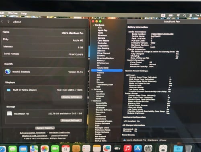Open ENERGY STAR Compliance link
The width and height of the screenshot is (201, 152).
pyautogui.click(x=35, y=135)
